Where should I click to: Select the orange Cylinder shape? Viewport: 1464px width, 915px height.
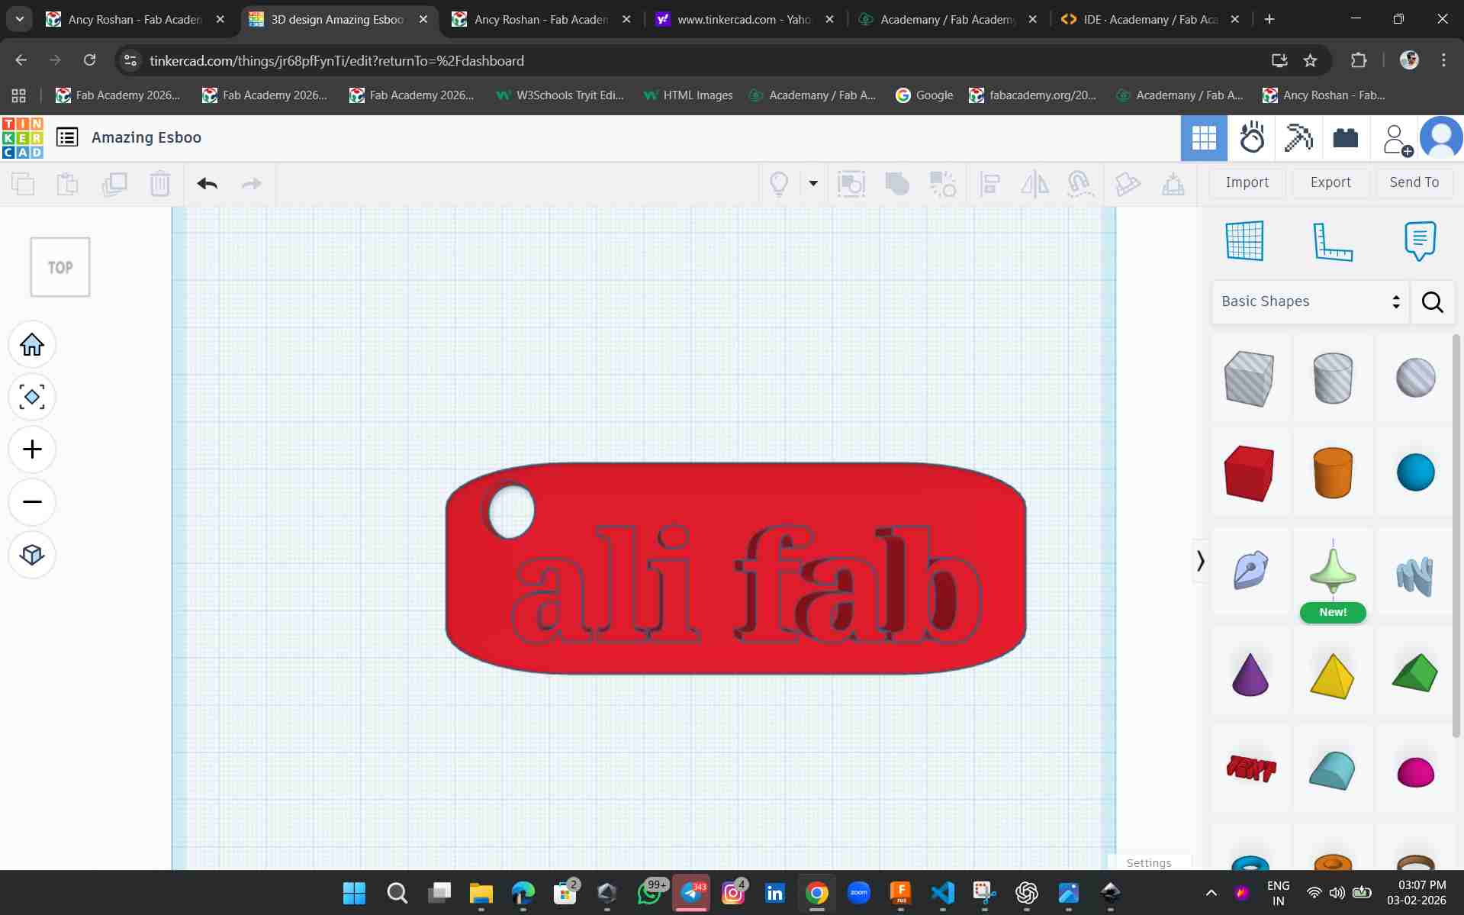tap(1333, 472)
